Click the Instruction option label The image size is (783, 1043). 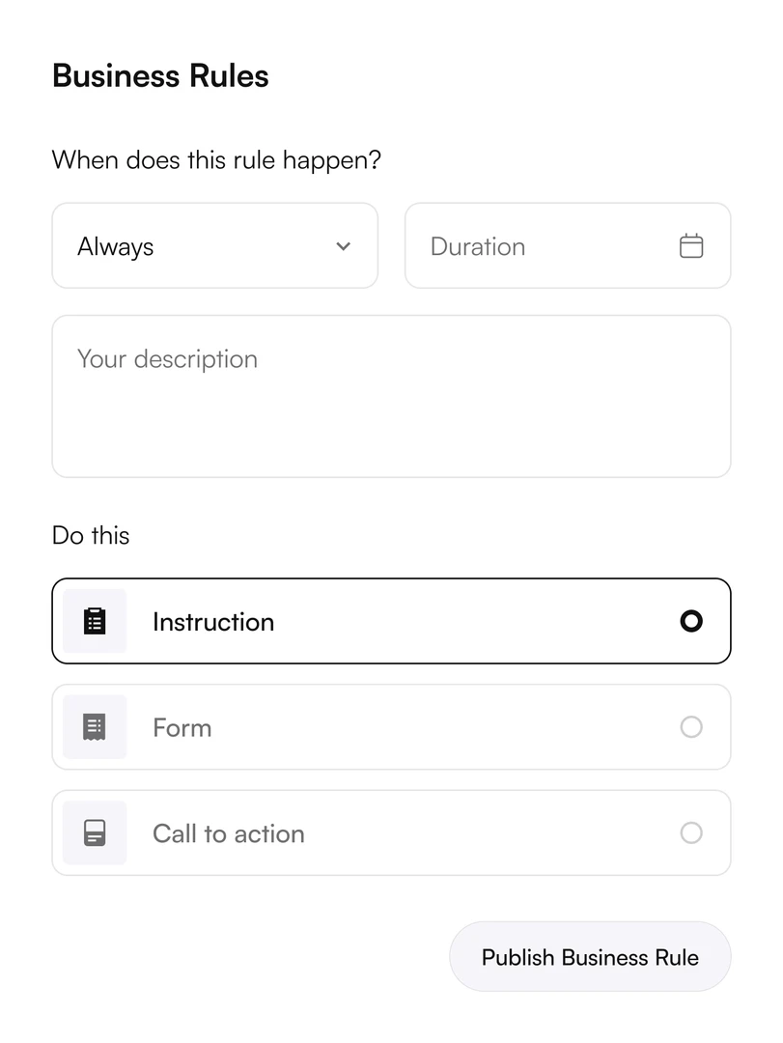pos(213,622)
